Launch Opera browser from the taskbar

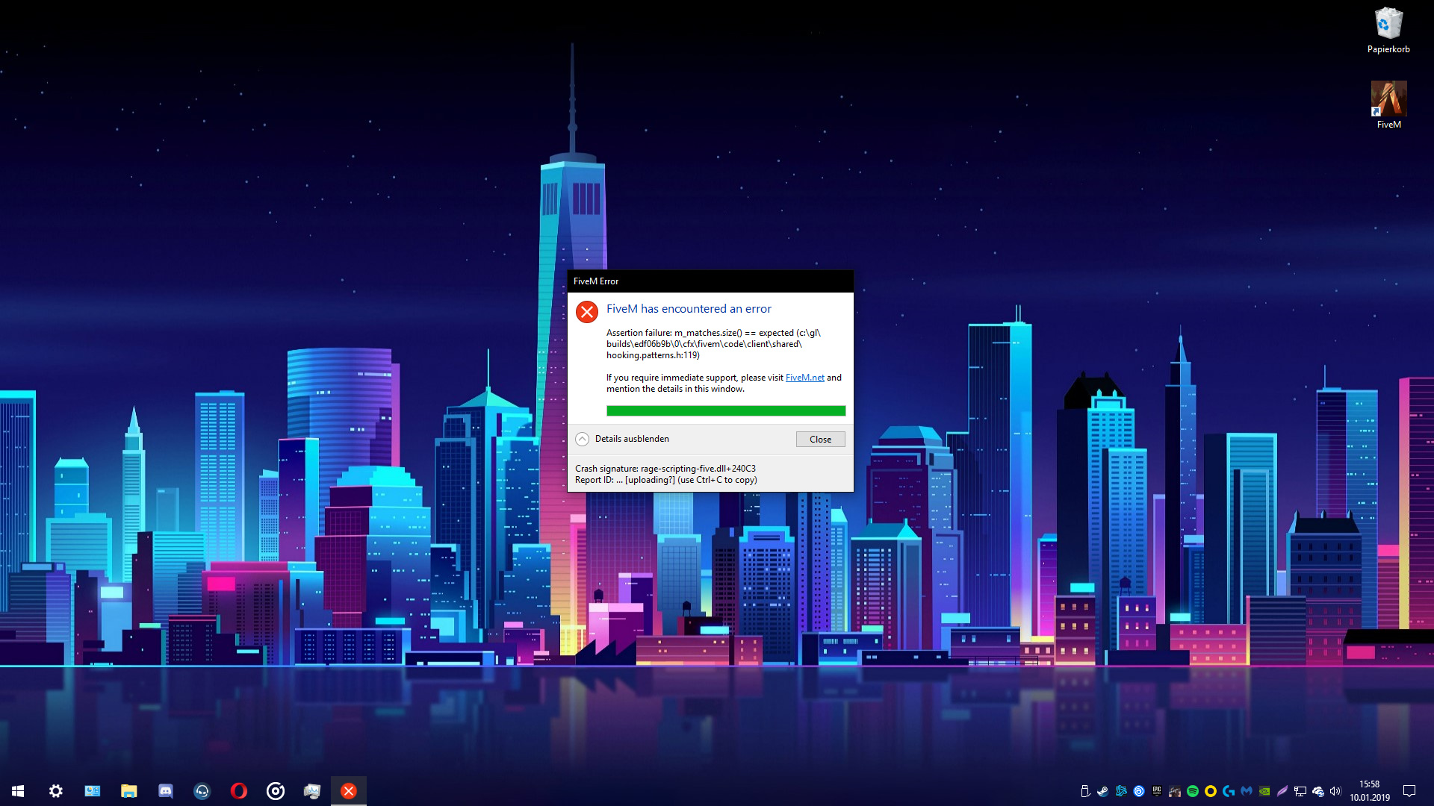[239, 791]
